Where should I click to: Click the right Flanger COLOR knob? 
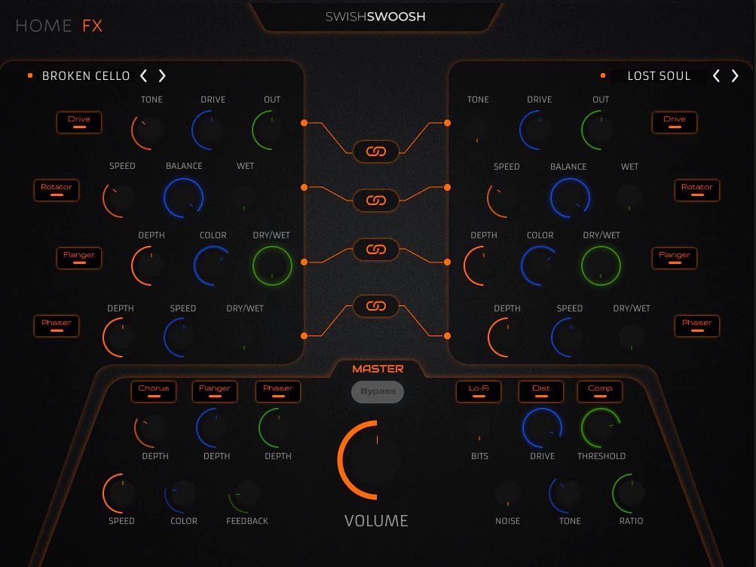point(540,266)
